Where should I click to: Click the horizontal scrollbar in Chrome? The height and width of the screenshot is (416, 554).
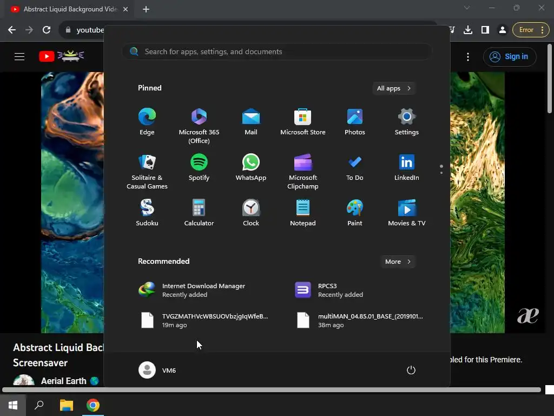tap(272, 390)
